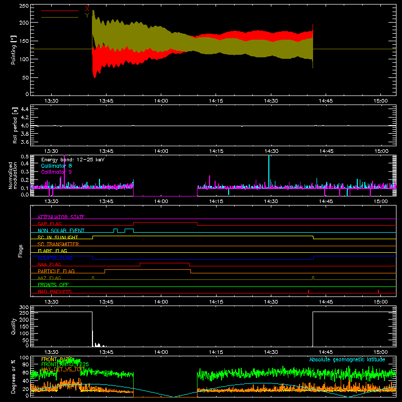402x402 pixels.
Task: Click the NON_SOLAR_EVENT flag label
Action: (61, 231)
